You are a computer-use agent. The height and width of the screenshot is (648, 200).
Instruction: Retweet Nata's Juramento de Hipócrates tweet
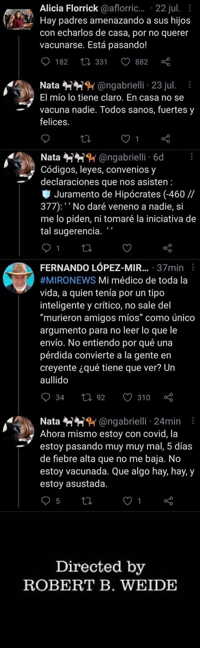click(86, 248)
